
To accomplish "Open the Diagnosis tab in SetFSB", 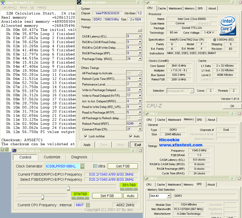I will 79,157.
